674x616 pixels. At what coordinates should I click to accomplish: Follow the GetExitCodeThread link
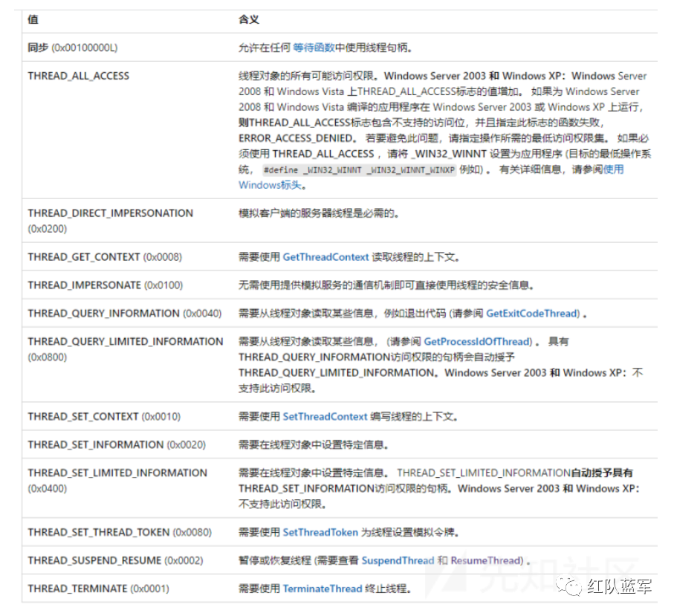pyautogui.click(x=533, y=314)
